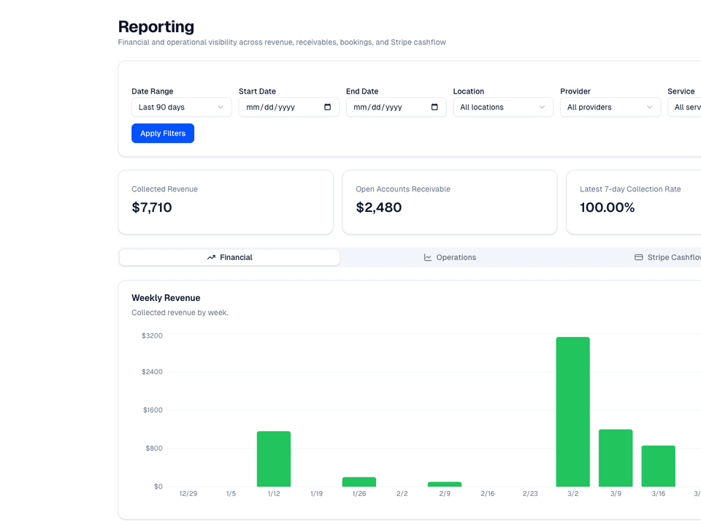Image resolution: width=701 pixels, height=526 pixels.
Task: Click inside the Start Date field
Action: (x=277, y=107)
